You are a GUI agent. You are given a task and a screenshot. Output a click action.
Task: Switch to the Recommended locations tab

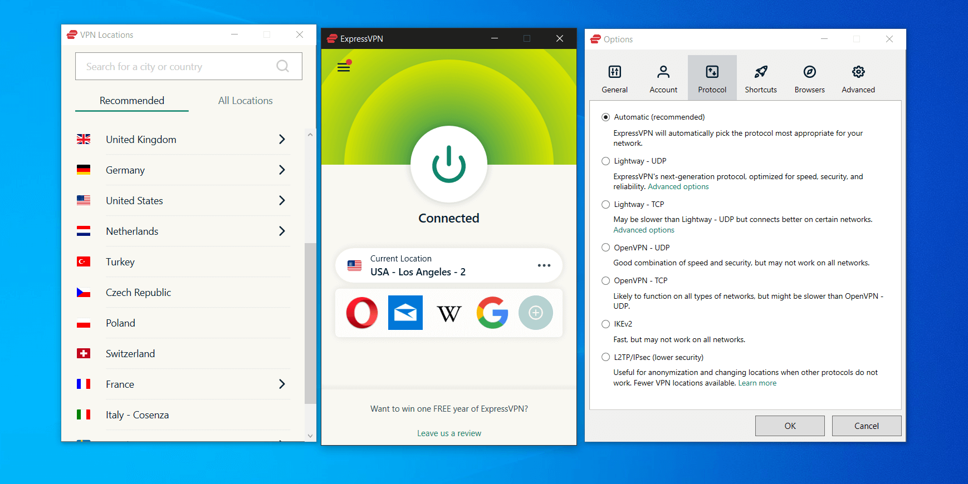click(132, 101)
